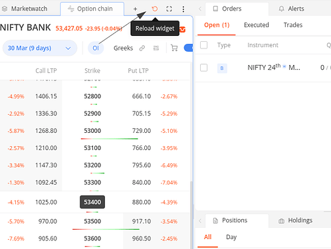
Task: Click strike 52800
Action: tap(92, 96)
